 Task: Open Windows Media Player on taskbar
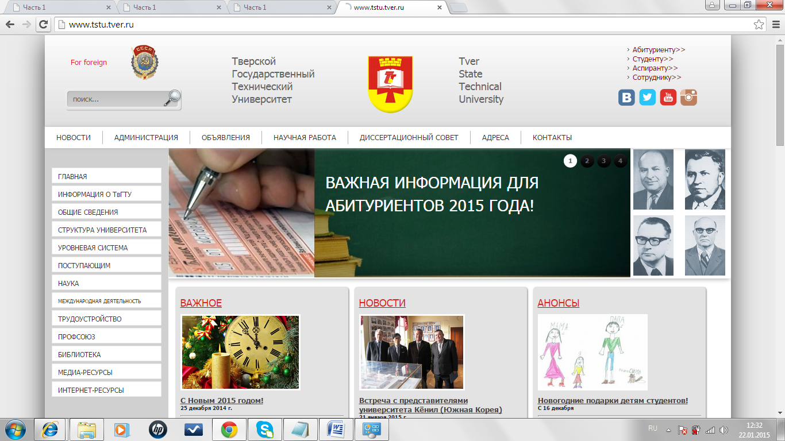pyautogui.click(x=122, y=429)
